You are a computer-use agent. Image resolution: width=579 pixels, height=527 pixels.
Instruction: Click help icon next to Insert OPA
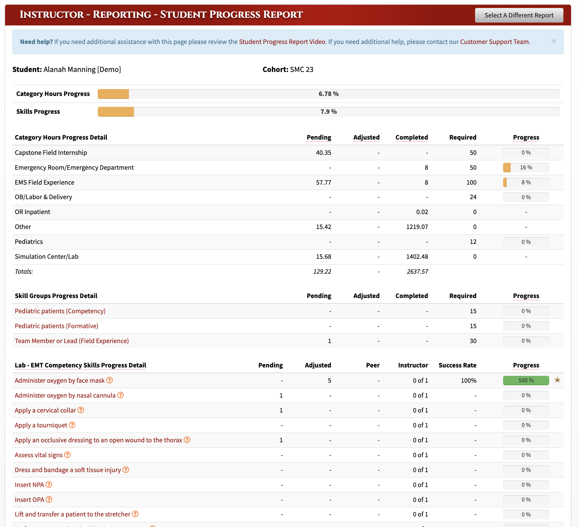point(49,499)
